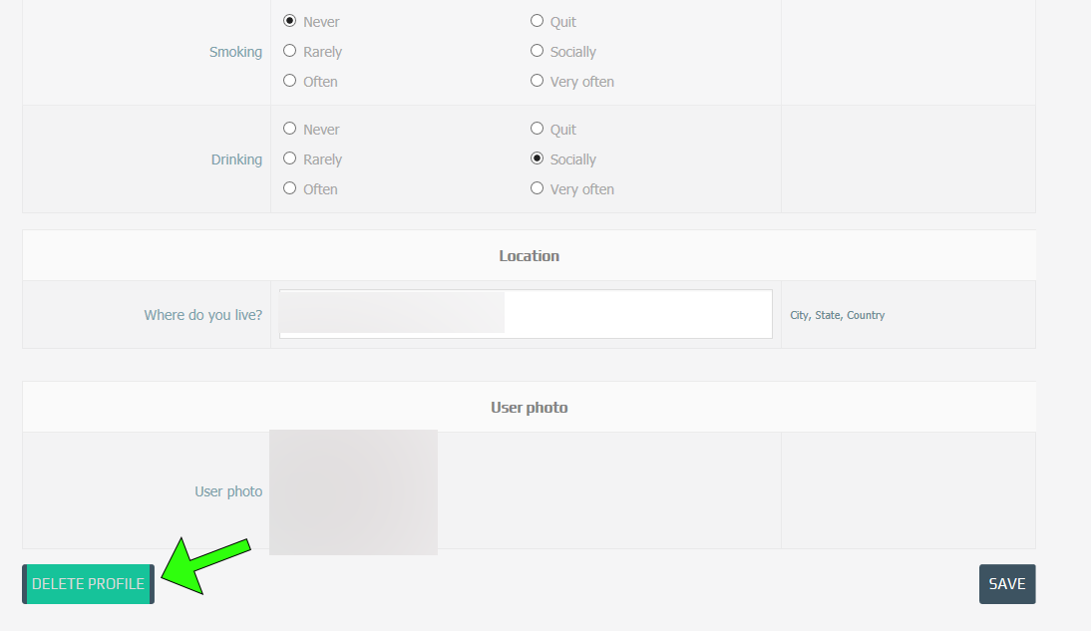Click the selected "Socially" Drinking option

pos(538,158)
